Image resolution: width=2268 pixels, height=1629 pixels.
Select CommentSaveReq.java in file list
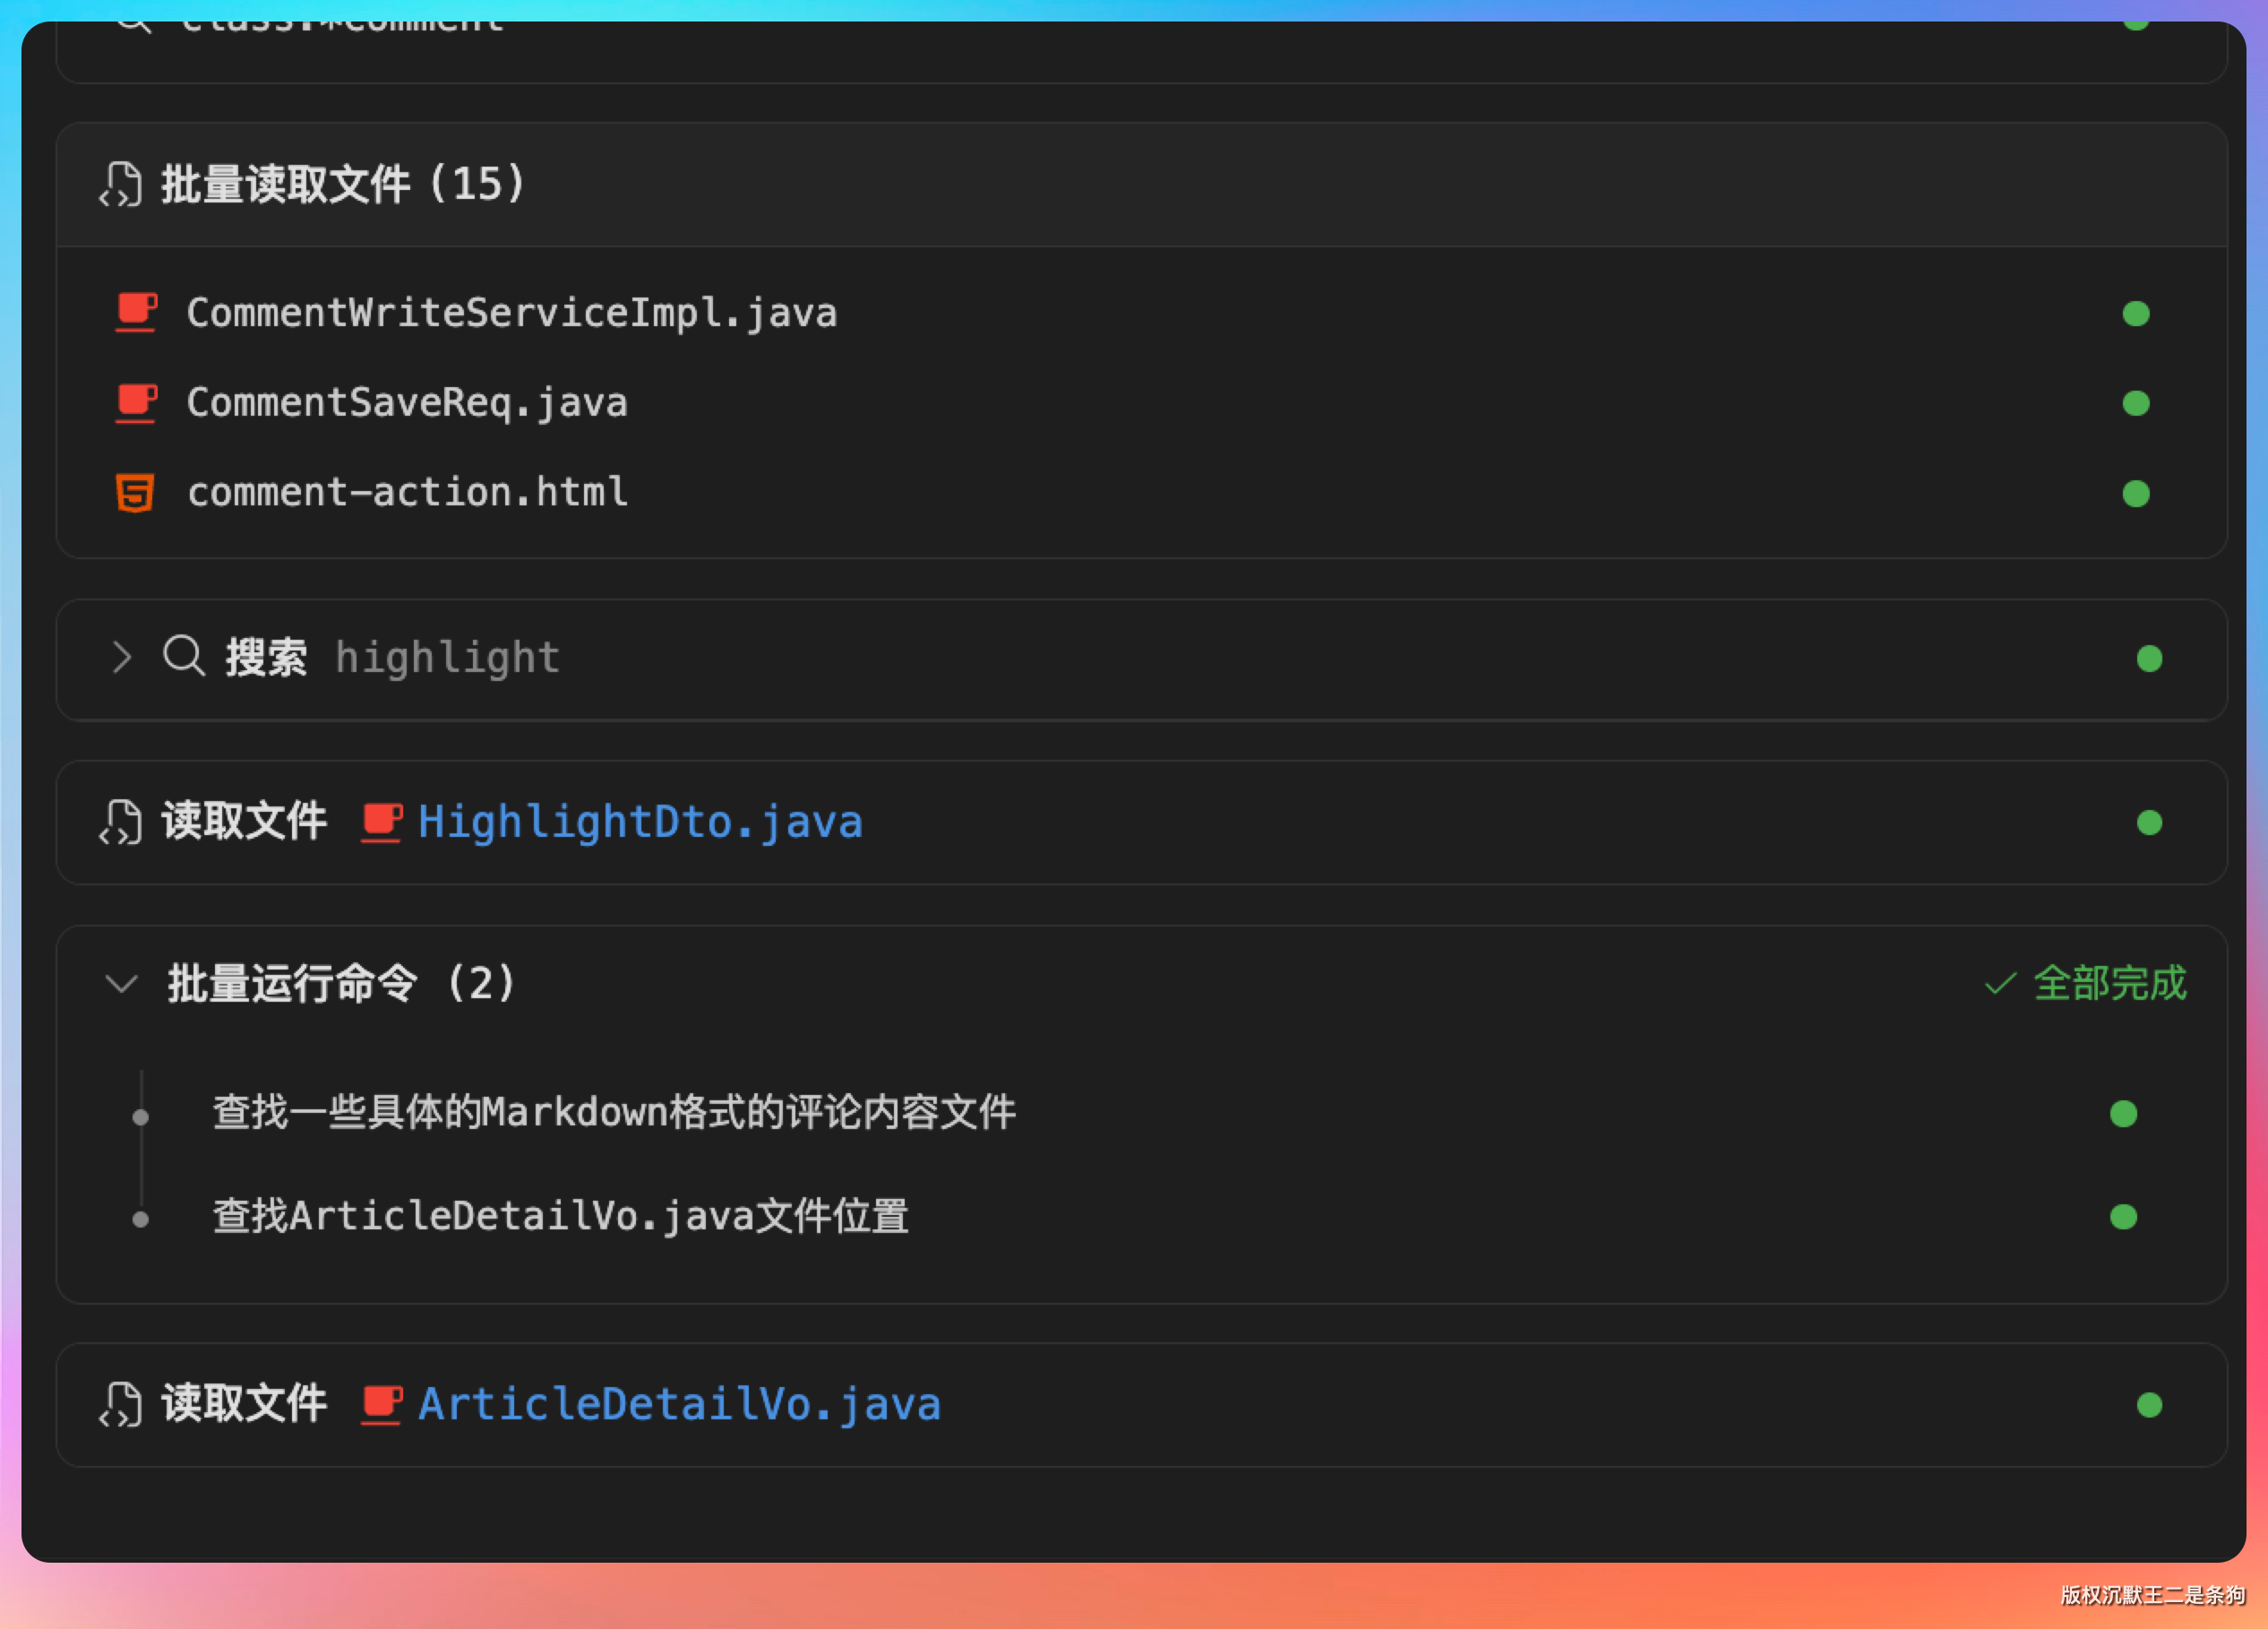point(407,403)
